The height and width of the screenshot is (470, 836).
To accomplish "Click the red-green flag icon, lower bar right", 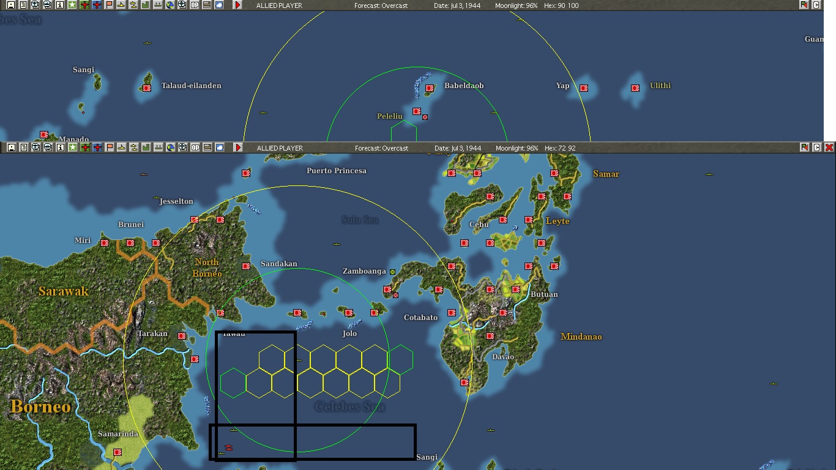I will [x=804, y=147].
